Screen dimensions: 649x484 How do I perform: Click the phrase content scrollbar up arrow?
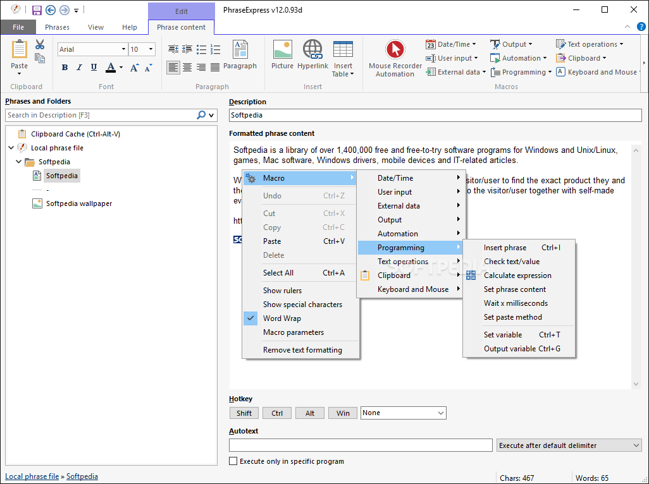pos(636,151)
